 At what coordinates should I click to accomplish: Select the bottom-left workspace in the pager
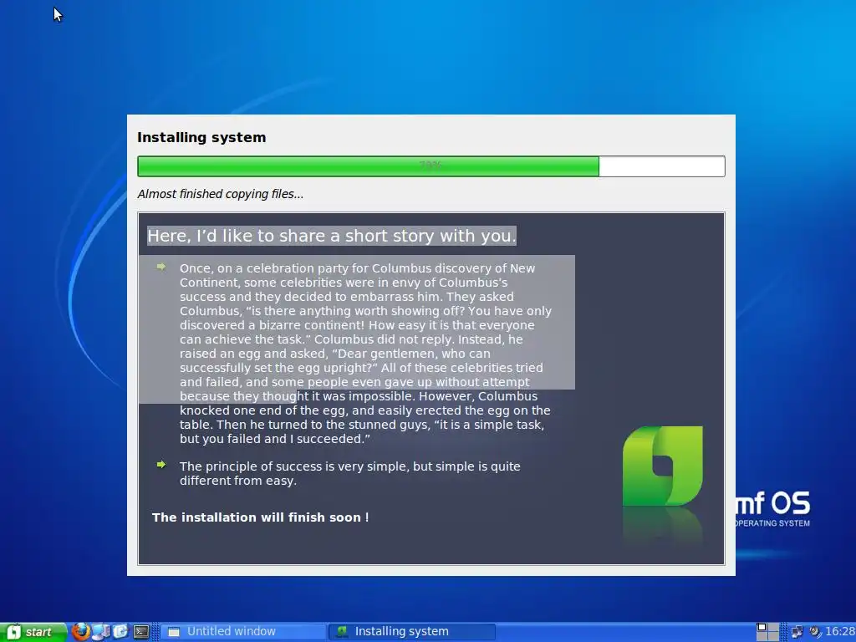point(762,636)
